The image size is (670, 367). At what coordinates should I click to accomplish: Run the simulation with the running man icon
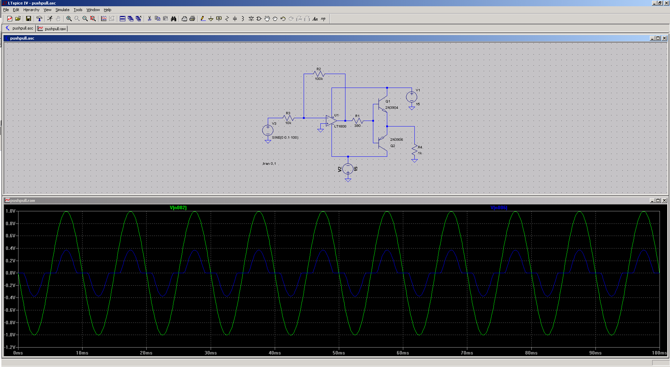pyautogui.click(x=50, y=19)
